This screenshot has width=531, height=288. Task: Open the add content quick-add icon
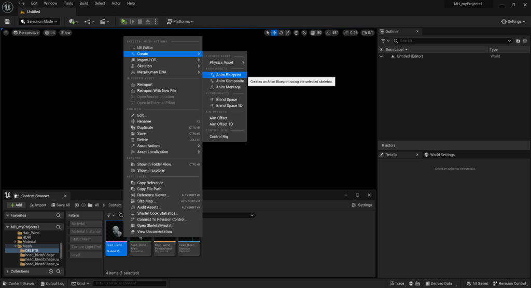click(74, 21)
